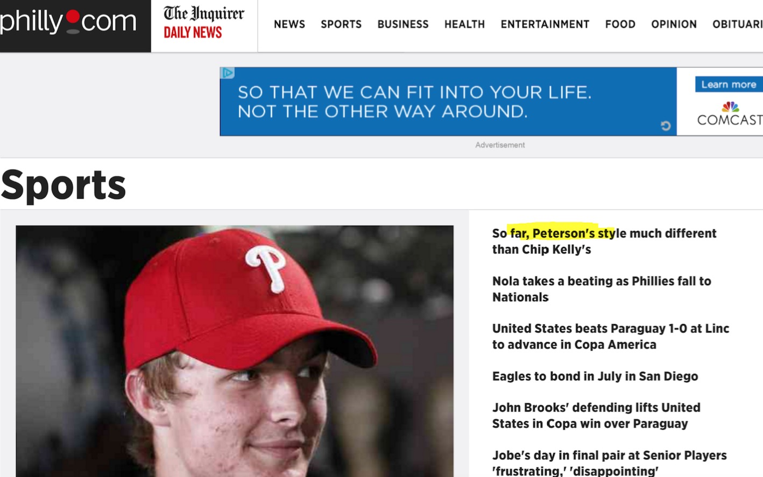Screen dimensions: 763x477
Task: Read the Peterson's style vs Chip Kelly article
Action: click(604, 241)
